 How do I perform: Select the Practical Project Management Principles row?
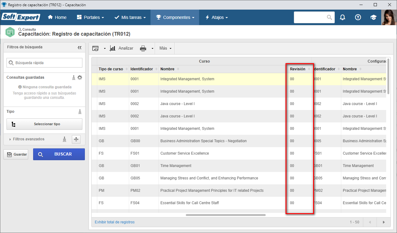click(239, 191)
